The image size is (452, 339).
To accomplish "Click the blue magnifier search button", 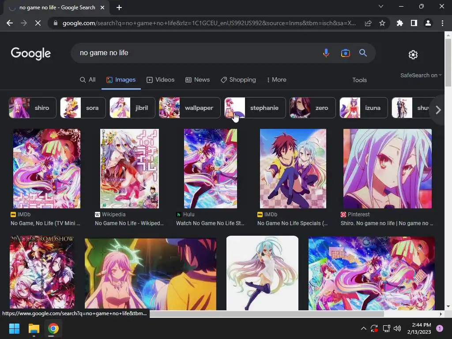I will pyautogui.click(x=363, y=53).
